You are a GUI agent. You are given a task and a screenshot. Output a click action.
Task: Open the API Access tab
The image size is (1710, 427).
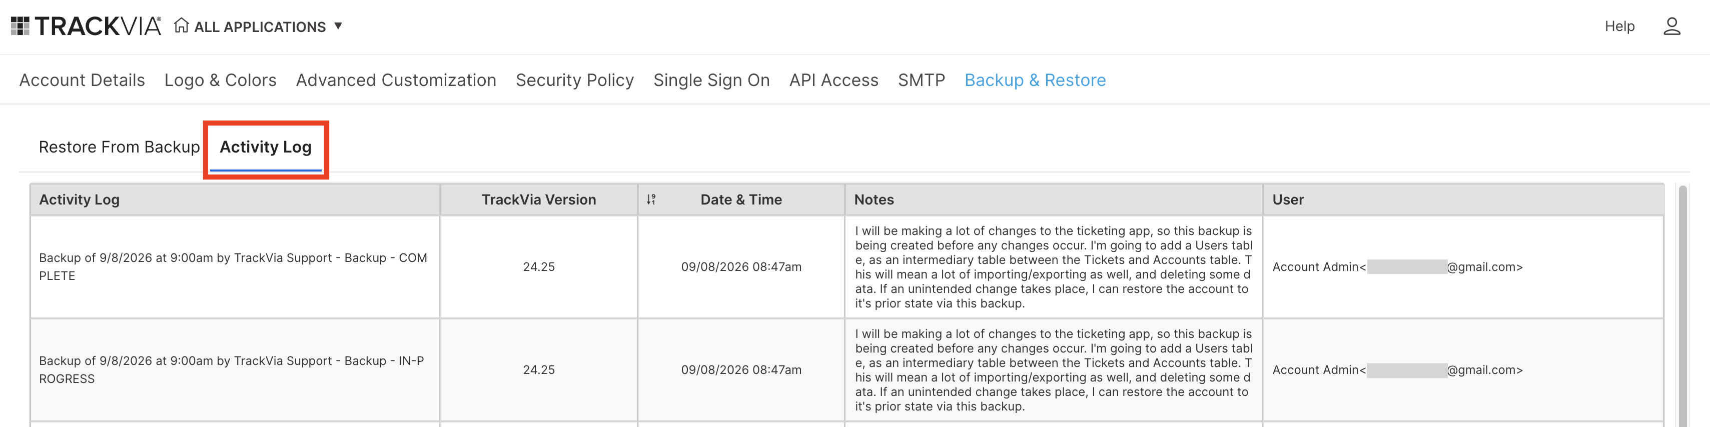point(834,80)
